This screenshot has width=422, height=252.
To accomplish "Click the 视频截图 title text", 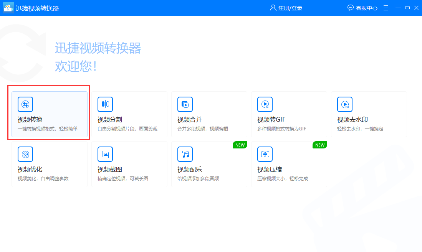I will click(x=110, y=170).
